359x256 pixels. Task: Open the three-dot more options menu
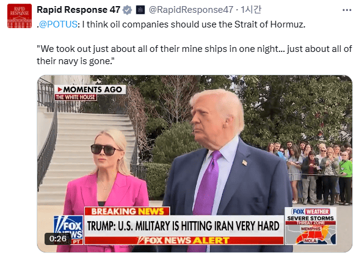point(347,10)
